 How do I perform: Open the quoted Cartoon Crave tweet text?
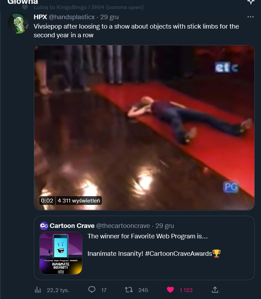coord(148,236)
